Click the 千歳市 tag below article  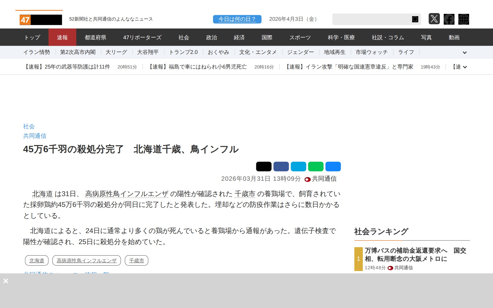click(136, 261)
